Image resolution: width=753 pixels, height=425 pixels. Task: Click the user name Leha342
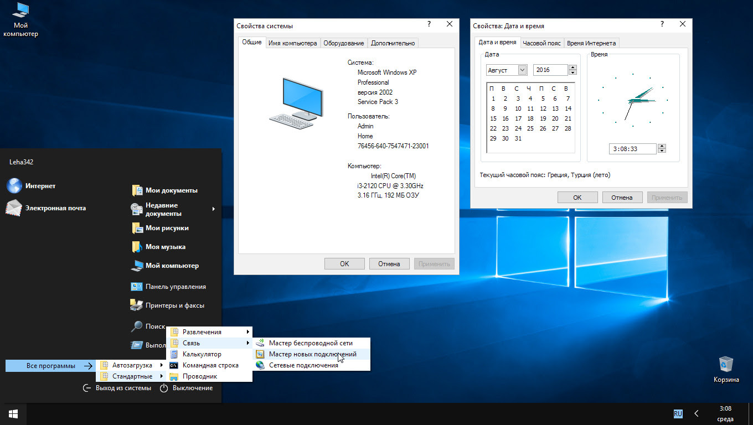(x=22, y=162)
